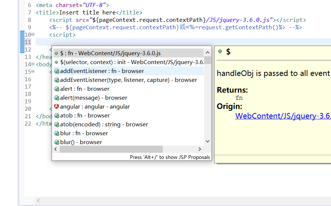Click the <script> tag on line 10
Viewport: 331px width, 206px height.
62,34
